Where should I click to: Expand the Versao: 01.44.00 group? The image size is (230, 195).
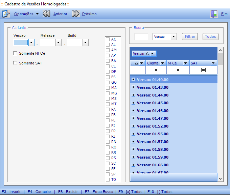point(133,95)
